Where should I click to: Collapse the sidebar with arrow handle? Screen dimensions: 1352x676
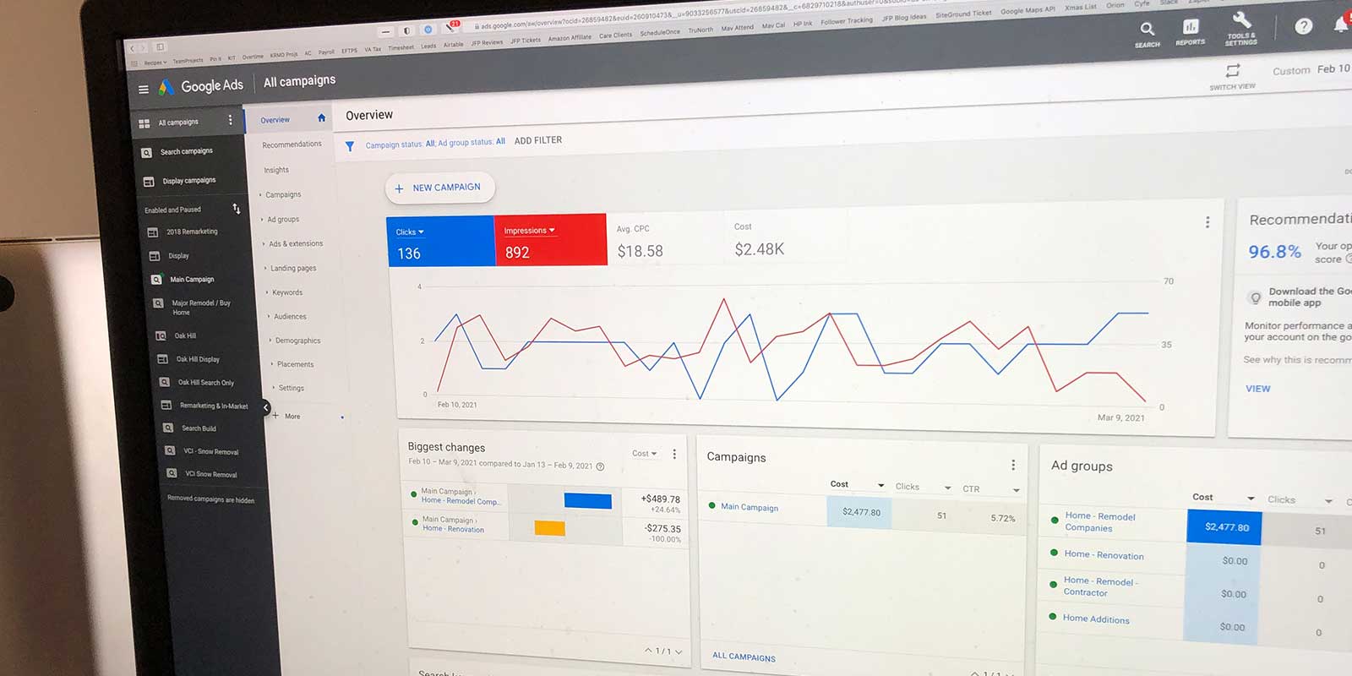tap(265, 408)
